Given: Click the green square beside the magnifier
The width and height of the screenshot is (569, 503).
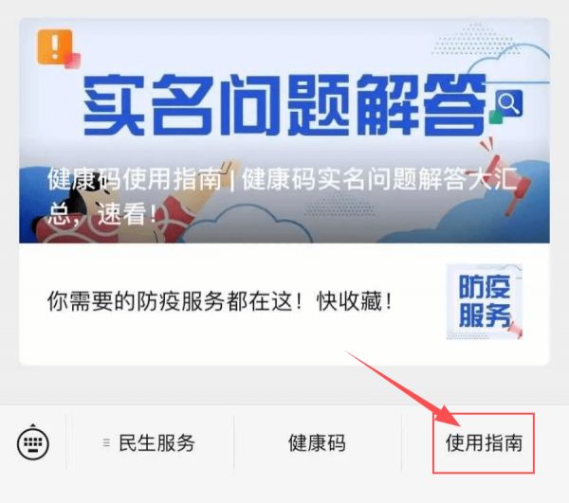Looking at the screenshot, I should (x=495, y=116).
